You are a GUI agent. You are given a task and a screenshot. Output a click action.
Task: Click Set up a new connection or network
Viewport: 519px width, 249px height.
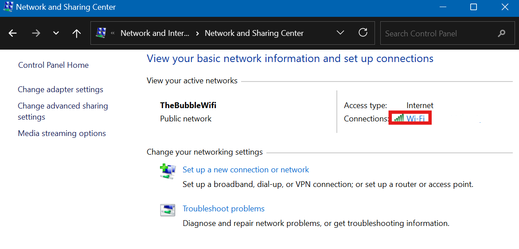pos(246,170)
